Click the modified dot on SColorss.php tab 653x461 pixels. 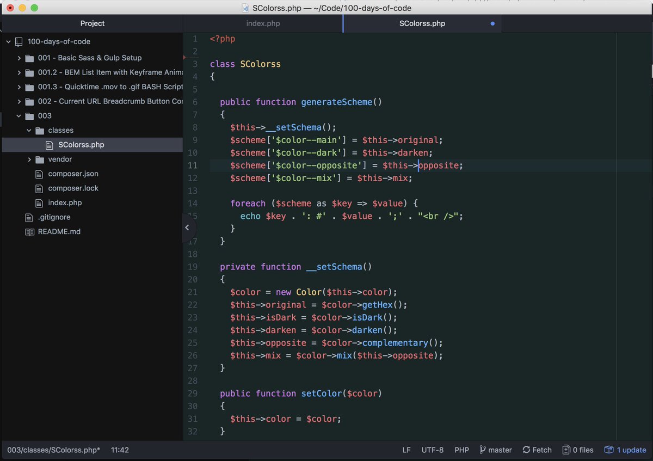click(493, 24)
